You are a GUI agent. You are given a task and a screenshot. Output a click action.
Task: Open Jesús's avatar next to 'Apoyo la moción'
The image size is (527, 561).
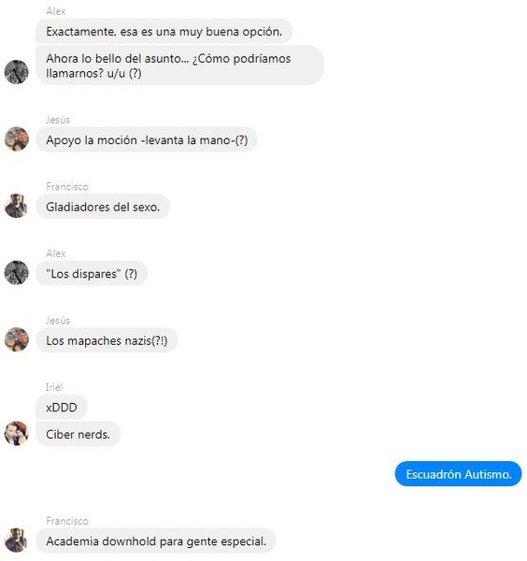[17, 138]
